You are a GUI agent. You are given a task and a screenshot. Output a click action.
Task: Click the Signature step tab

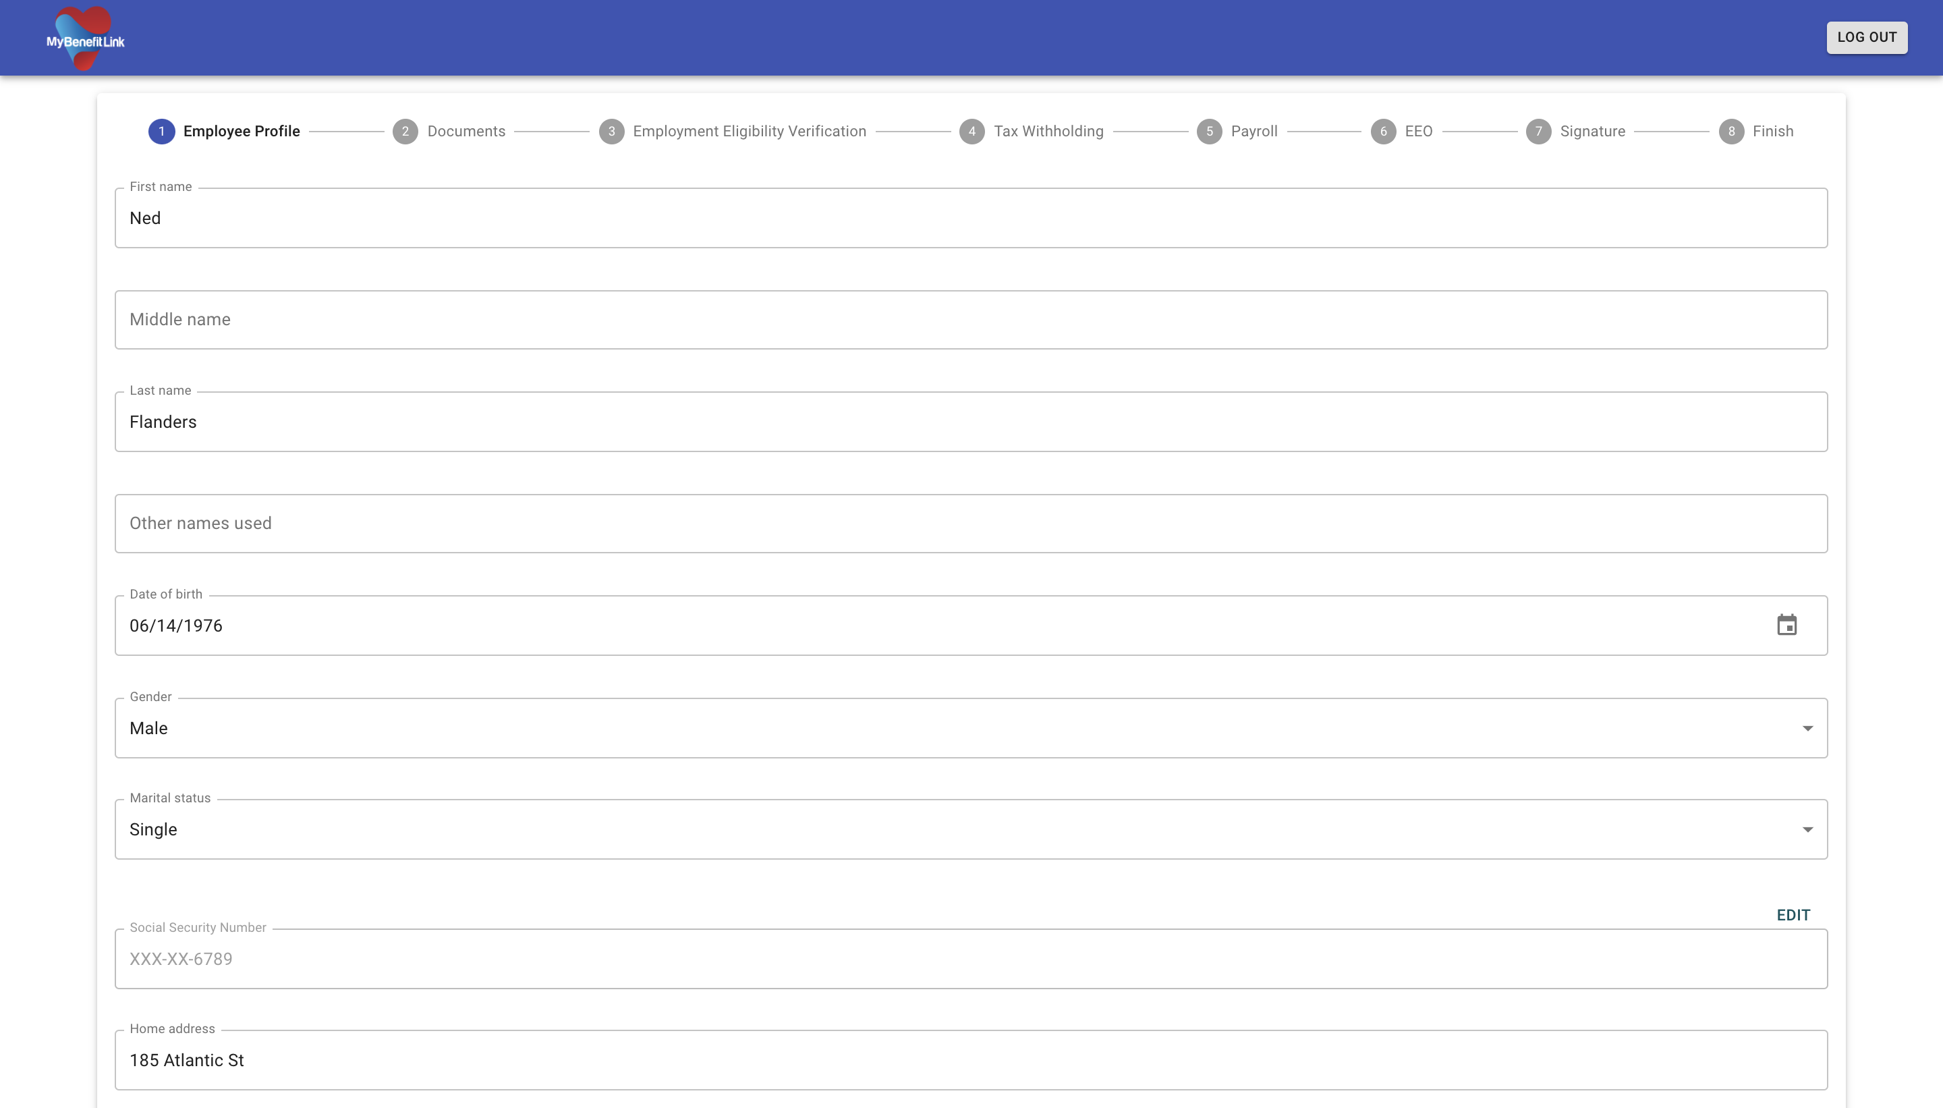[x=1575, y=130]
